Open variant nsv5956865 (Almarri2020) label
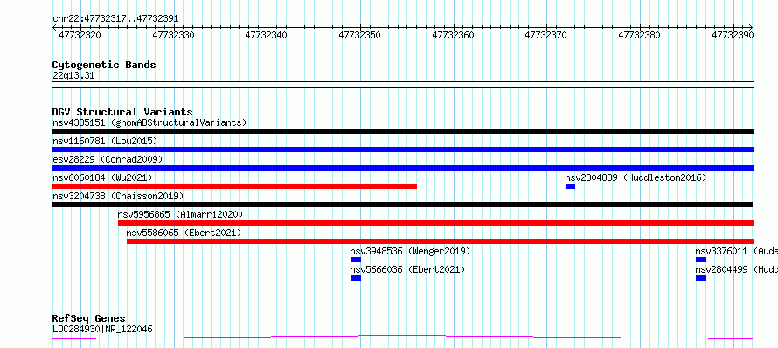The image size is (778, 348). click(180, 214)
